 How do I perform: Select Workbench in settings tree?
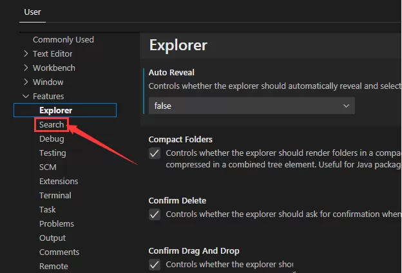pos(54,68)
